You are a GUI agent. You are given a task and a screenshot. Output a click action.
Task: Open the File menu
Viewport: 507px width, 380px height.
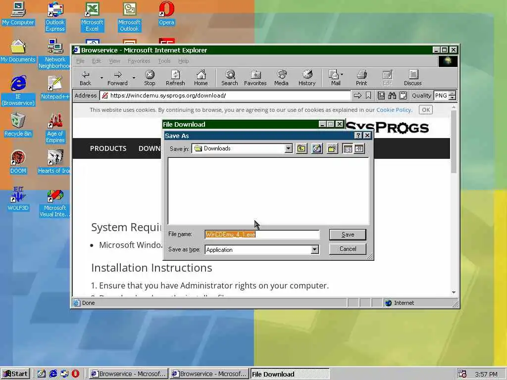80,61
